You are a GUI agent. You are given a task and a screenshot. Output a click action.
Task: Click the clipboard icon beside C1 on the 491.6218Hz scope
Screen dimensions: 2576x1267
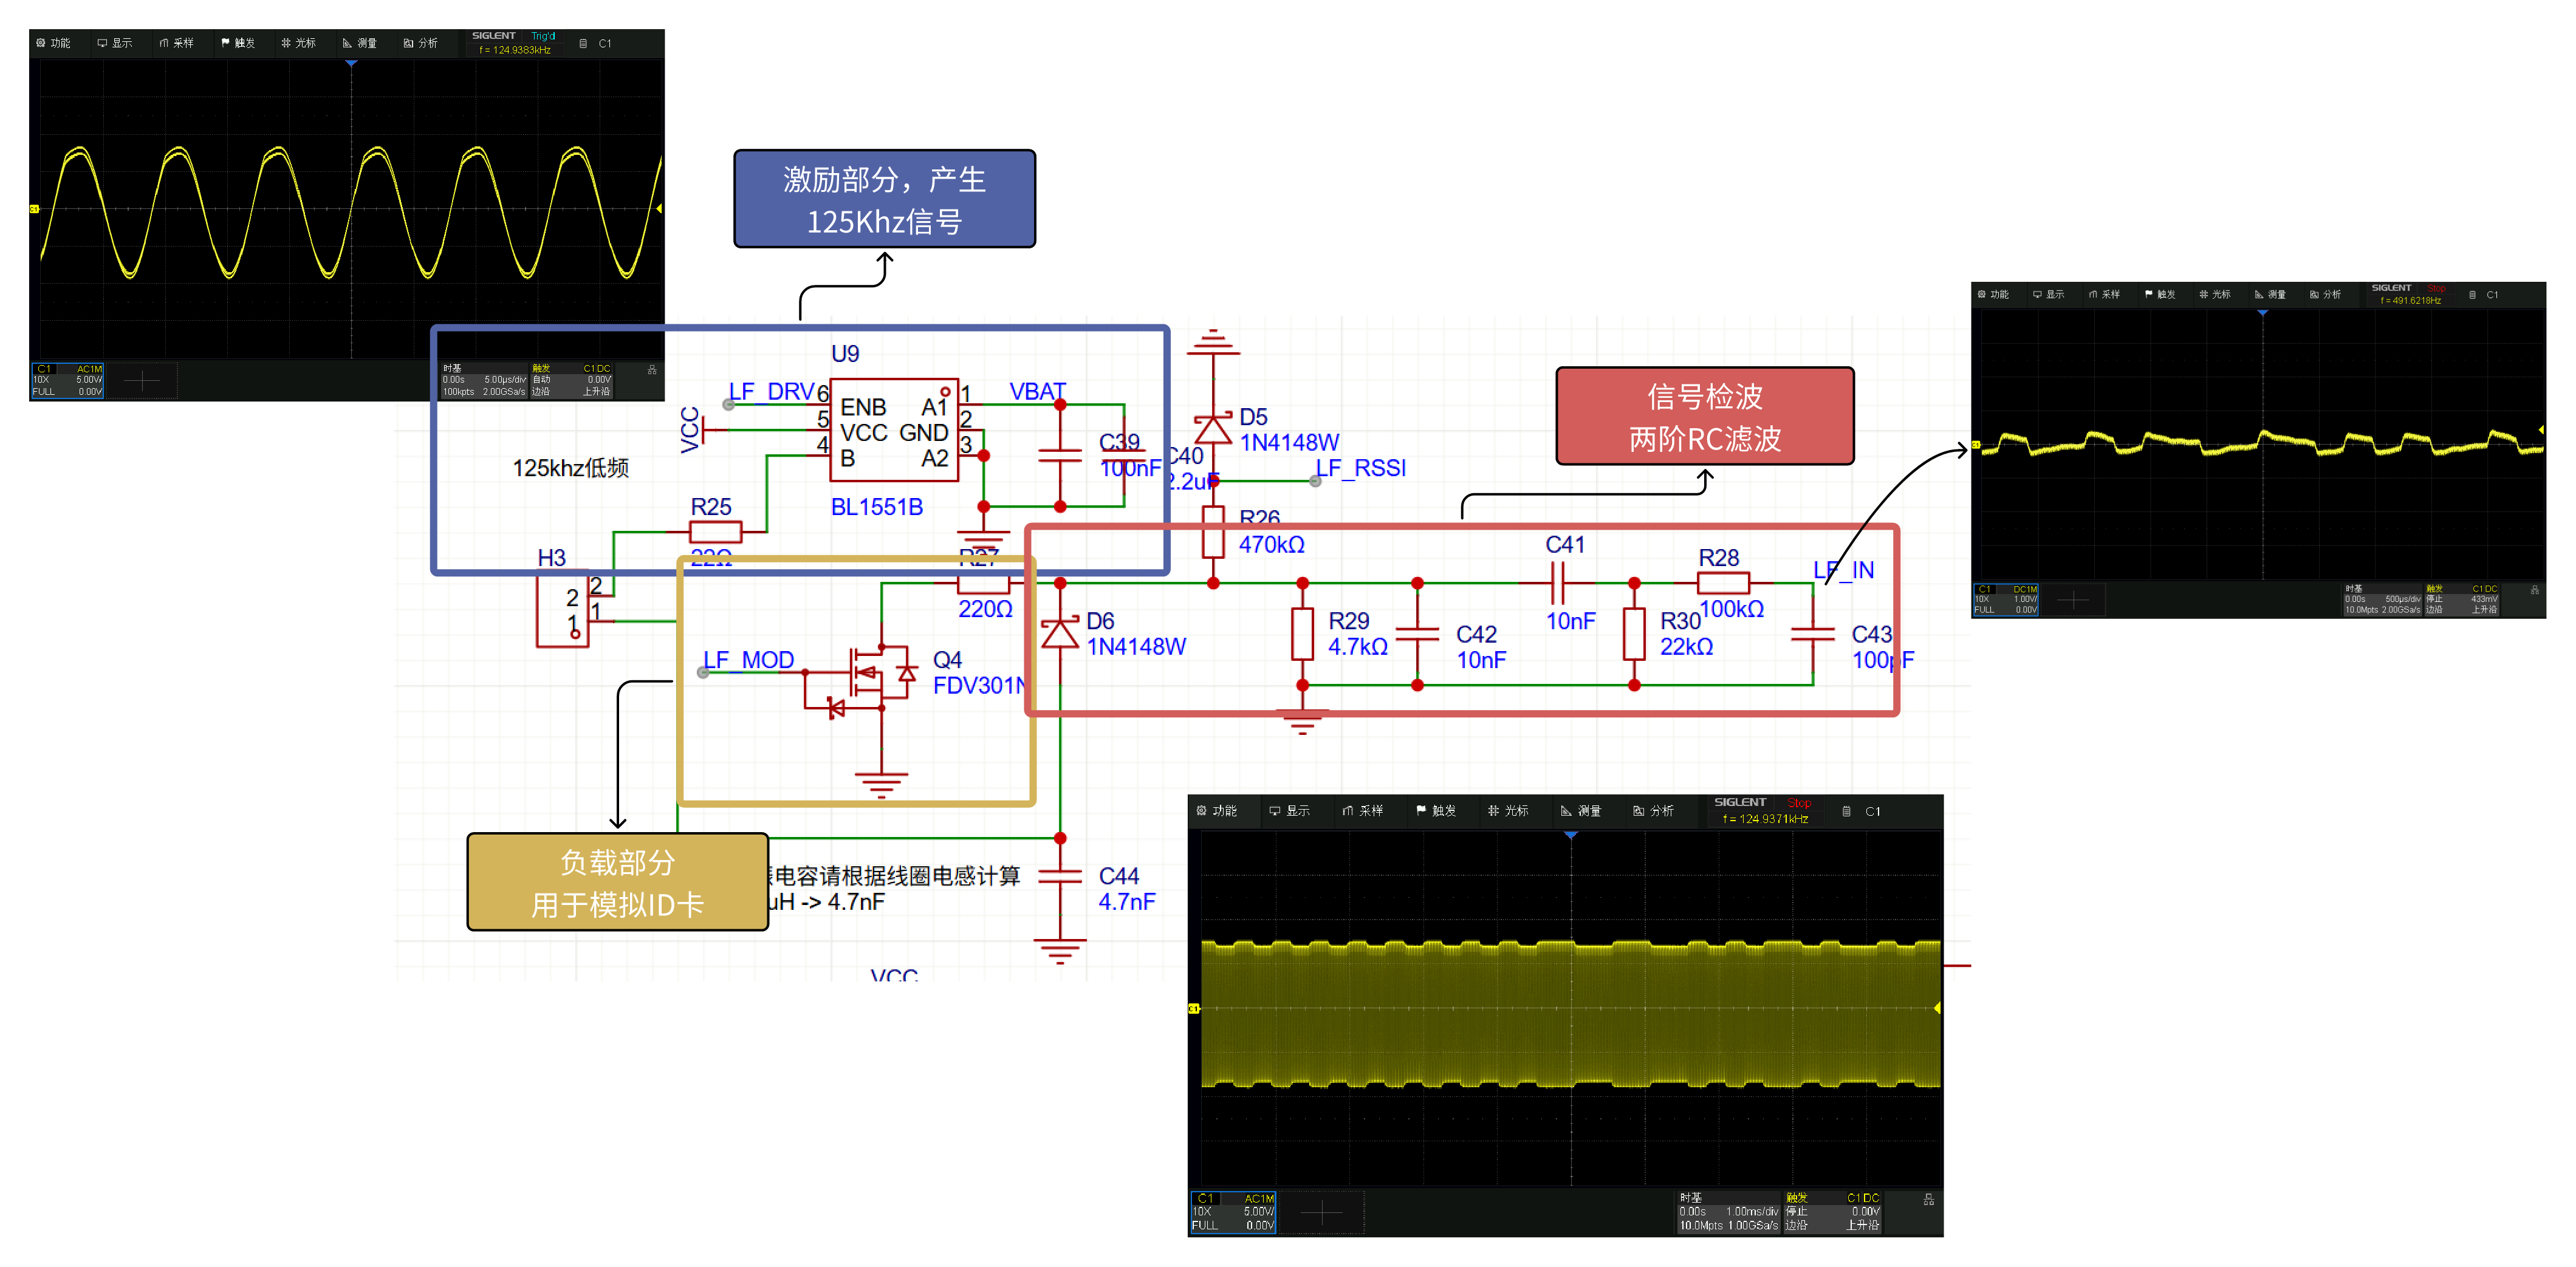tap(2473, 295)
